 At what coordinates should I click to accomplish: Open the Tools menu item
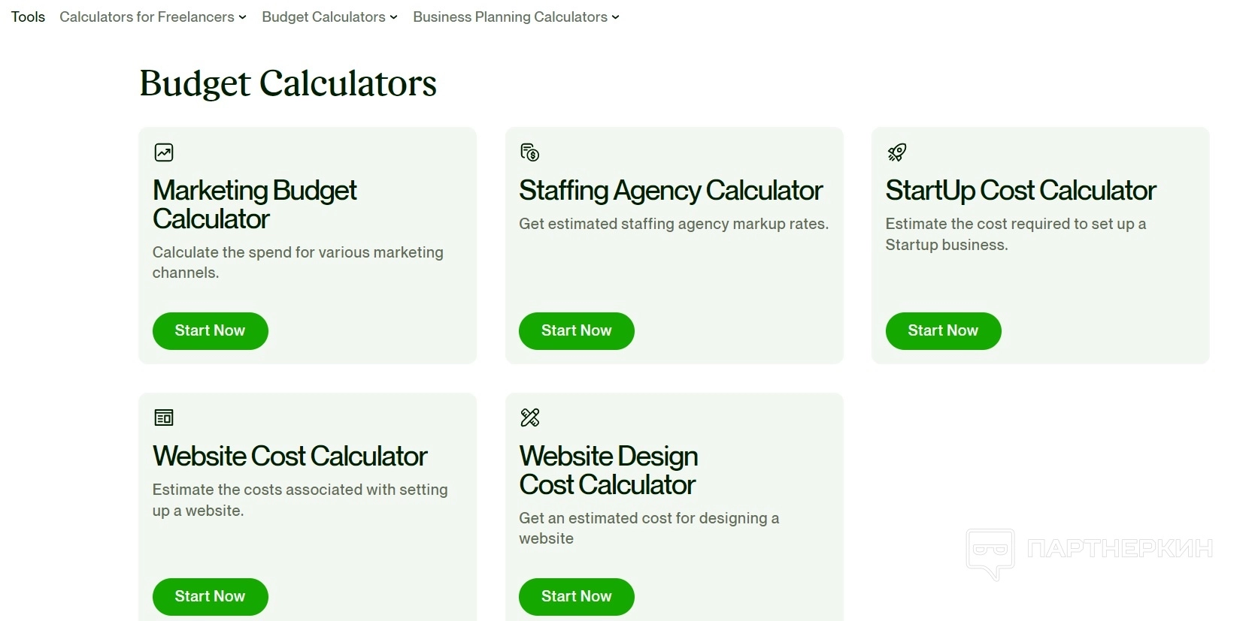point(28,17)
